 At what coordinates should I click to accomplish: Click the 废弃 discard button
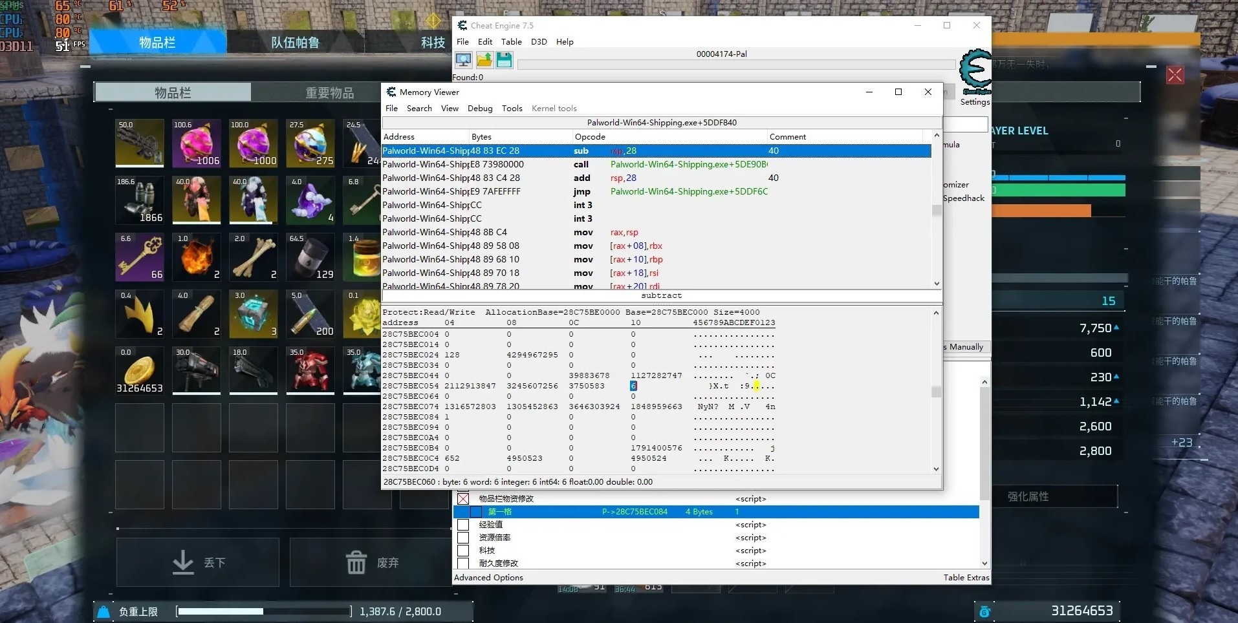click(x=371, y=562)
